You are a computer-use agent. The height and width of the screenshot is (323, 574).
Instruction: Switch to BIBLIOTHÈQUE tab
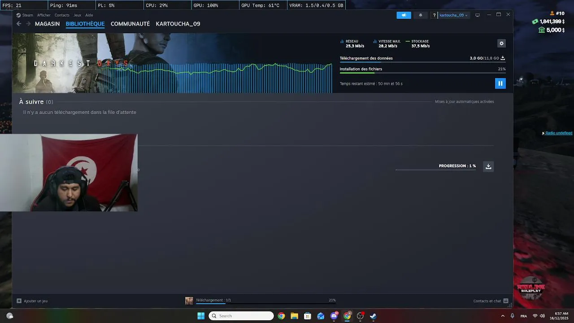(85, 24)
